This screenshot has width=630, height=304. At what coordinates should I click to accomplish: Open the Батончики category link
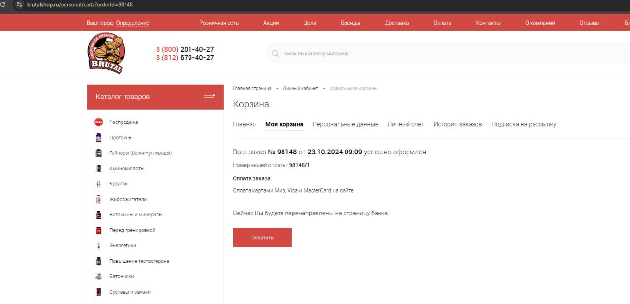pos(122,276)
